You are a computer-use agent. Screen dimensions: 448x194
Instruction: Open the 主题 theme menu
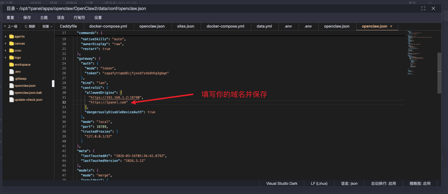click(x=44, y=18)
